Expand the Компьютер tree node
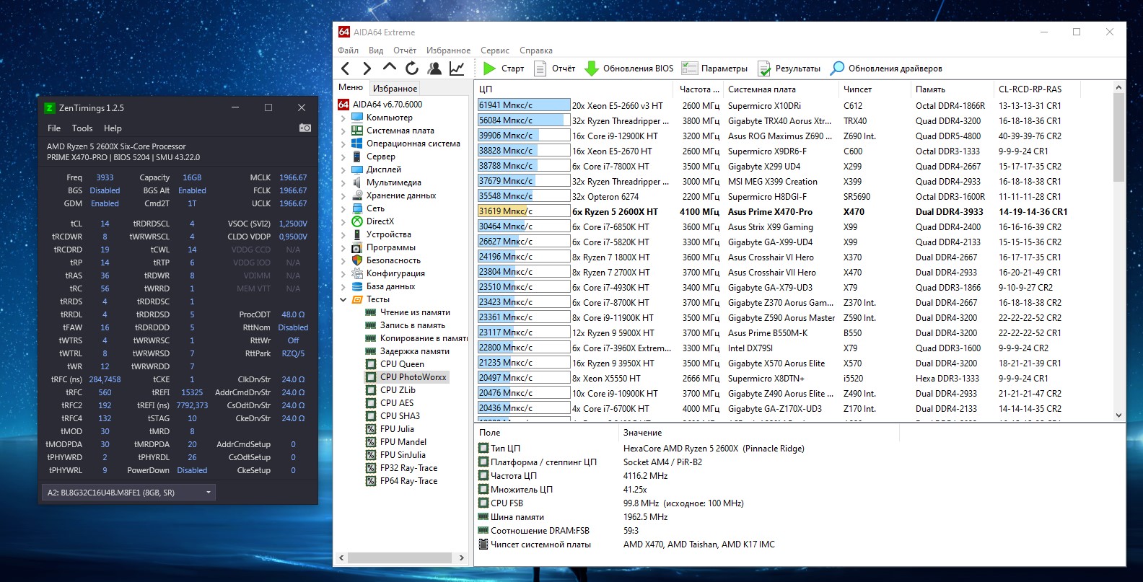The image size is (1143, 582). [x=343, y=118]
